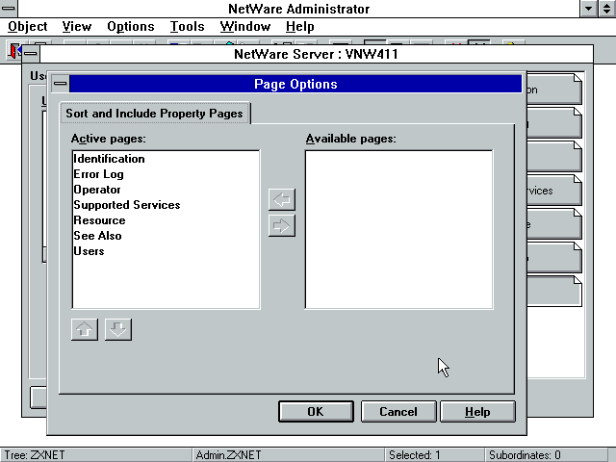Screen dimensions: 616x462
Task: Select See Also in Active pages
Action: (166, 236)
